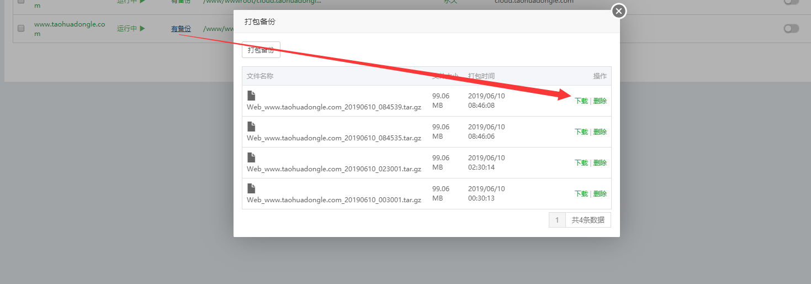
Task: Select file name Web_www.taohuadongle.com_20190610_084535.tar.gz
Action: point(334,138)
